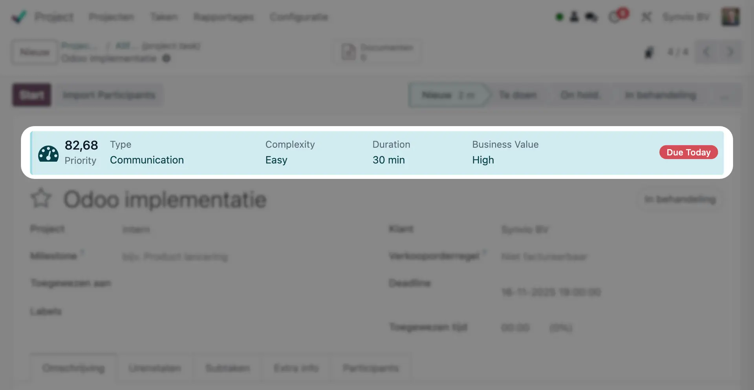This screenshot has height=390, width=754.
Task: Click the Odoo implementatie title field
Action: (x=165, y=199)
